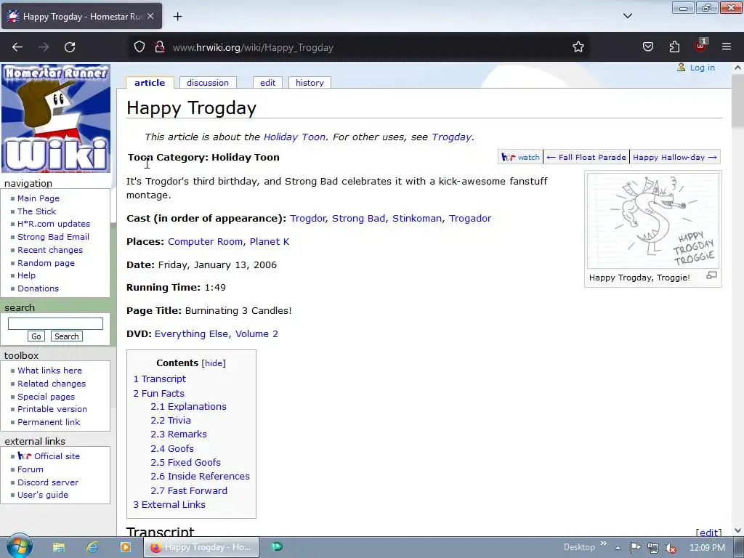View the history tab

[310, 83]
